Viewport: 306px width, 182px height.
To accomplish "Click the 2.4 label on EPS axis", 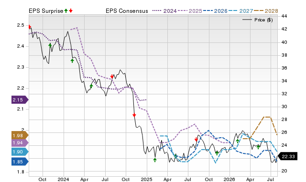I will [x=21, y=46].
